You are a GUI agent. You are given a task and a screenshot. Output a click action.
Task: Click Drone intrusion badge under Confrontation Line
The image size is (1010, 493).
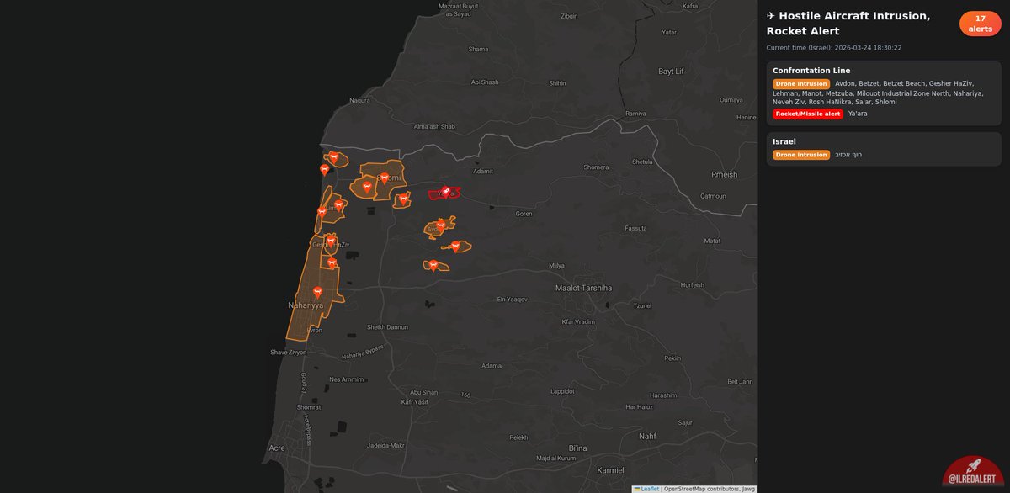(x=801, y=84)
